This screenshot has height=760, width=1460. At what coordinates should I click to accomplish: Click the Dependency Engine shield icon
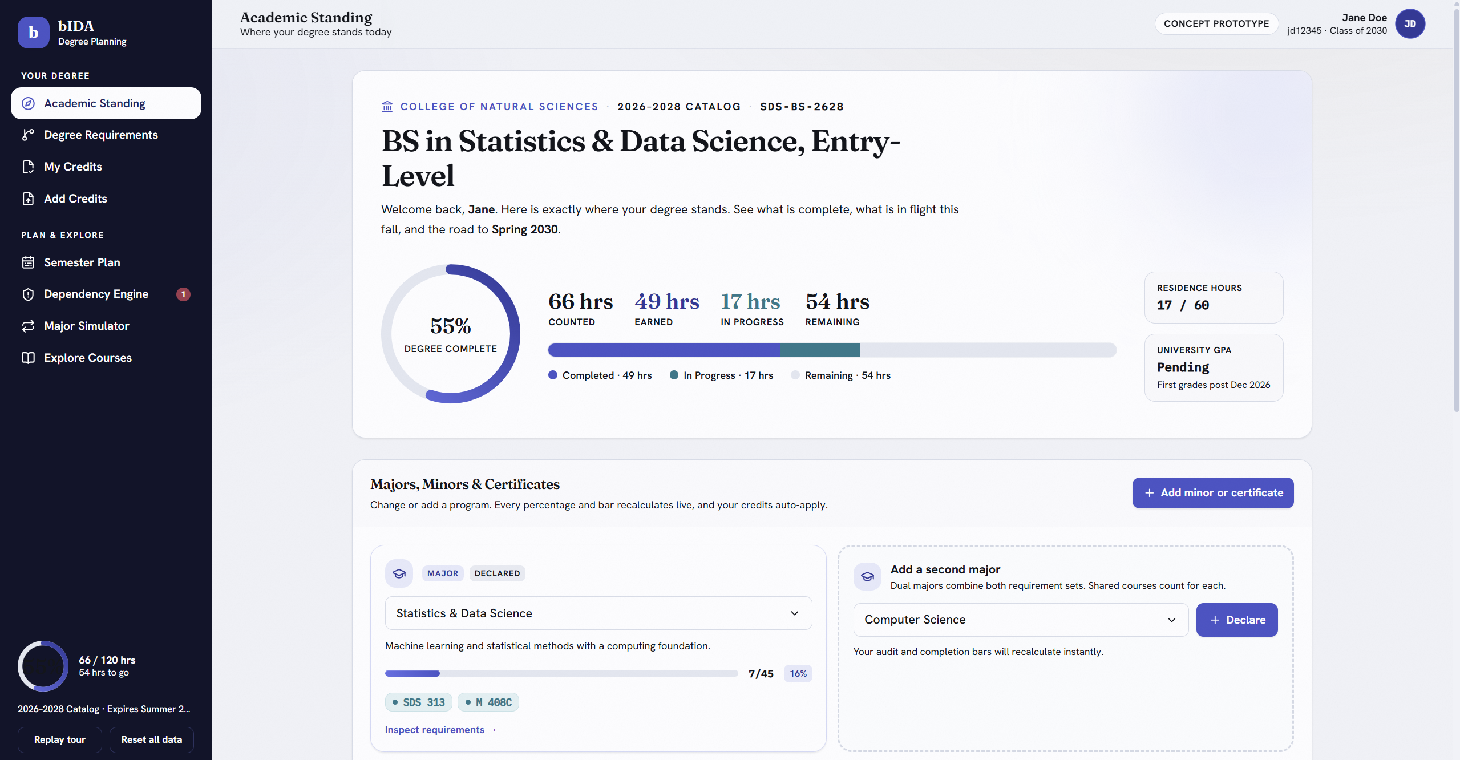pos(28,294)
